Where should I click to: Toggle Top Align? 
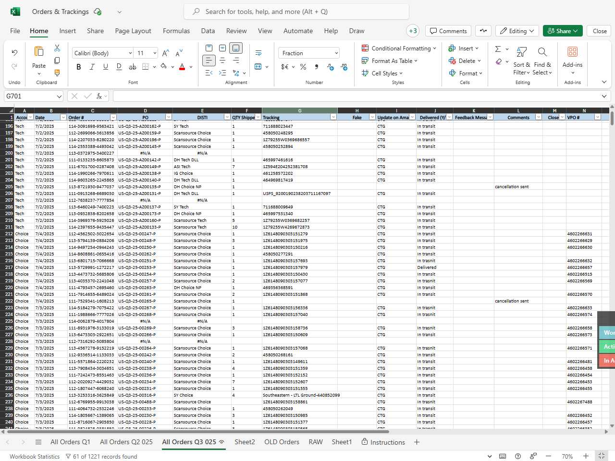pyautogui.click(x=209, y=48)
